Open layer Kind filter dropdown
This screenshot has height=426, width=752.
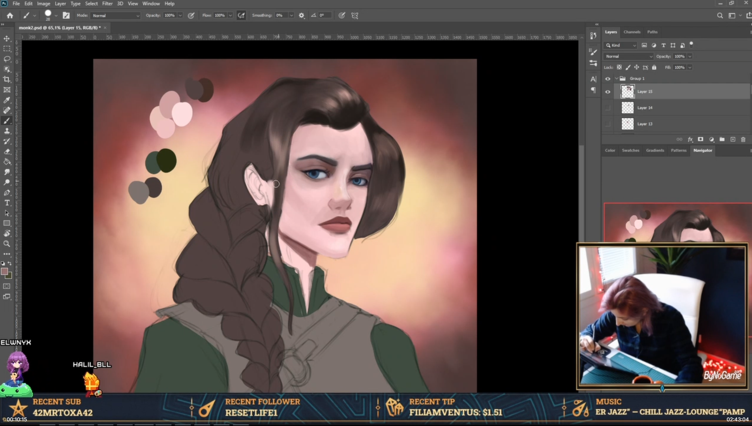pyautogui.click(x=621, y=45)
